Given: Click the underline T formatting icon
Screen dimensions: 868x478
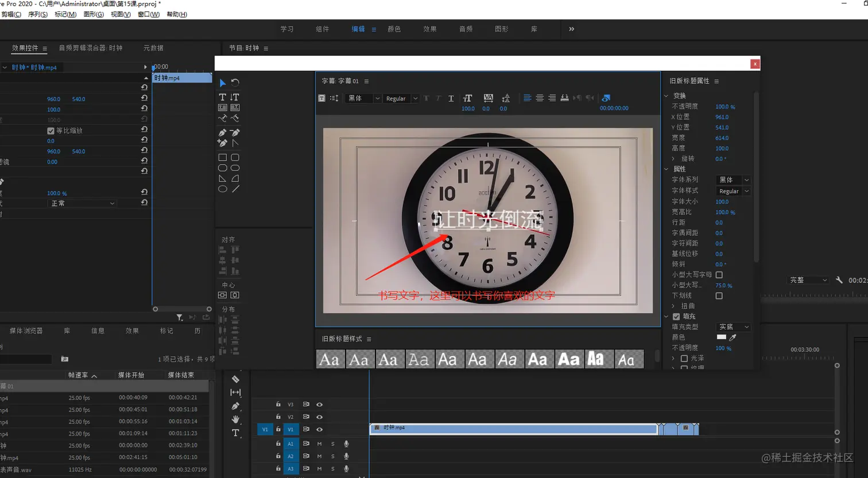Looking at the screenshot, I should pos(451,98).
